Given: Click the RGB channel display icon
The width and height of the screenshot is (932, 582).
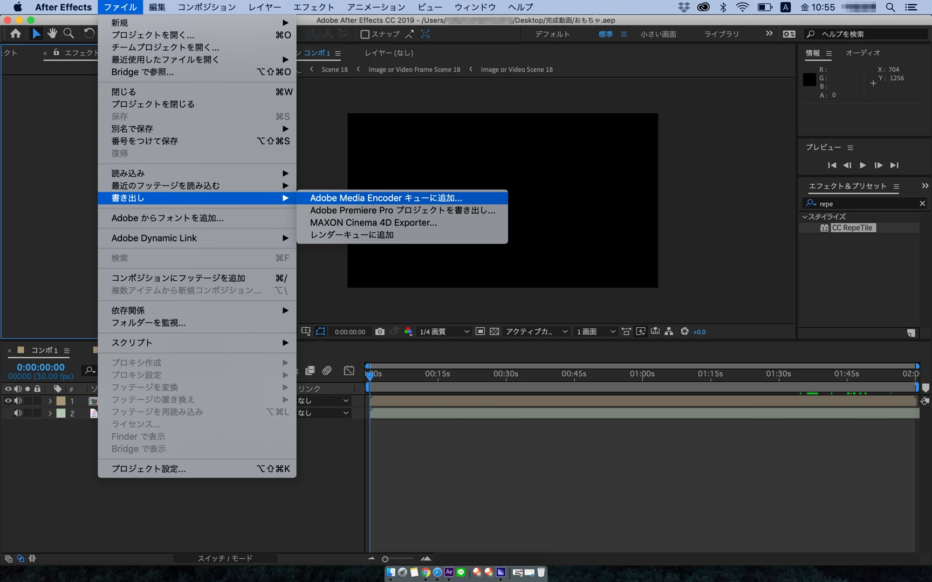Looking at the screenshot, I should [x=408, y=331].
